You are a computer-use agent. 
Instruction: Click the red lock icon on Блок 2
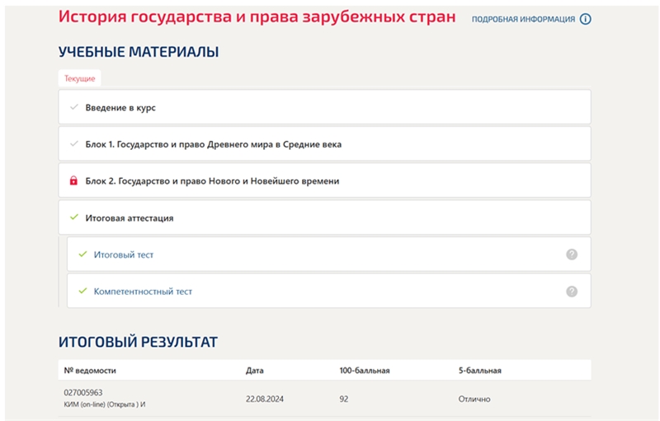click(73, 180)
